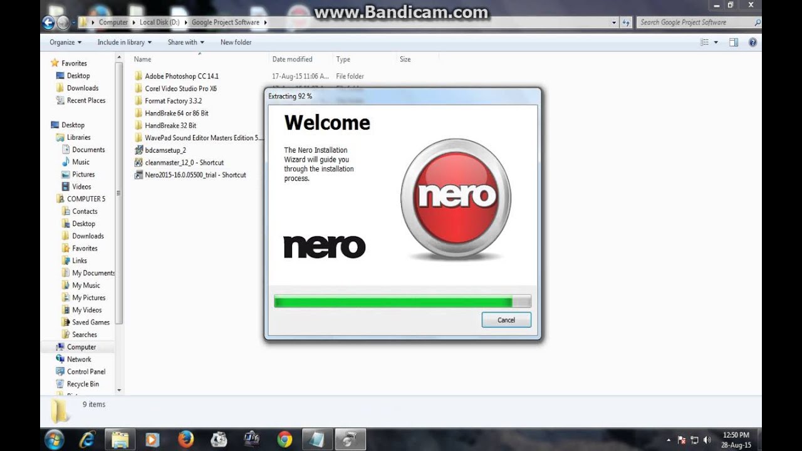The height and width of the screenshot is (451, 802).
Task: Sort by the Type column header
Action: [x=343, y=60]
